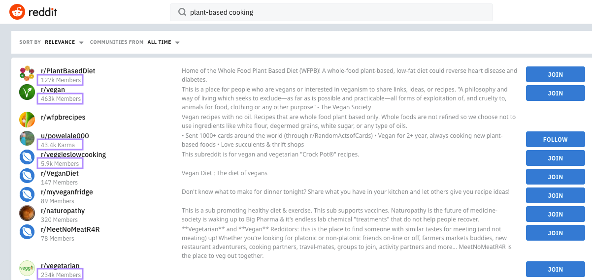The image size is (592, 280).
Task: Open the r/PlantBasedDiet community avatar
Action: tap(27, 73)
